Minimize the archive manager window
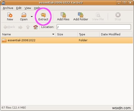The height and width of the screenshot is (111, 134). pos(119,3)
